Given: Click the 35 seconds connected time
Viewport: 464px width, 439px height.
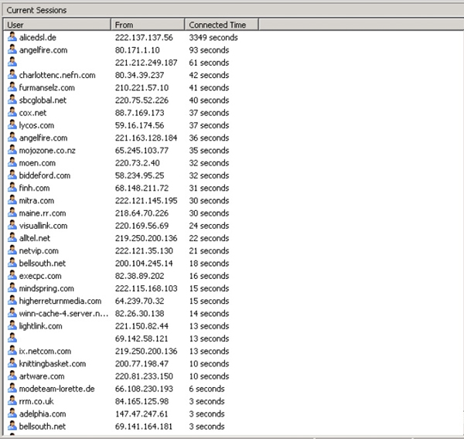Looking at the screenshot, I should click(209, 150).
